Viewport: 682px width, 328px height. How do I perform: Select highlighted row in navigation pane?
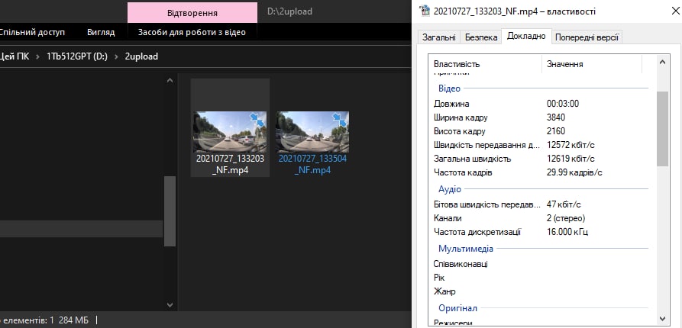[x=81, y=229]
